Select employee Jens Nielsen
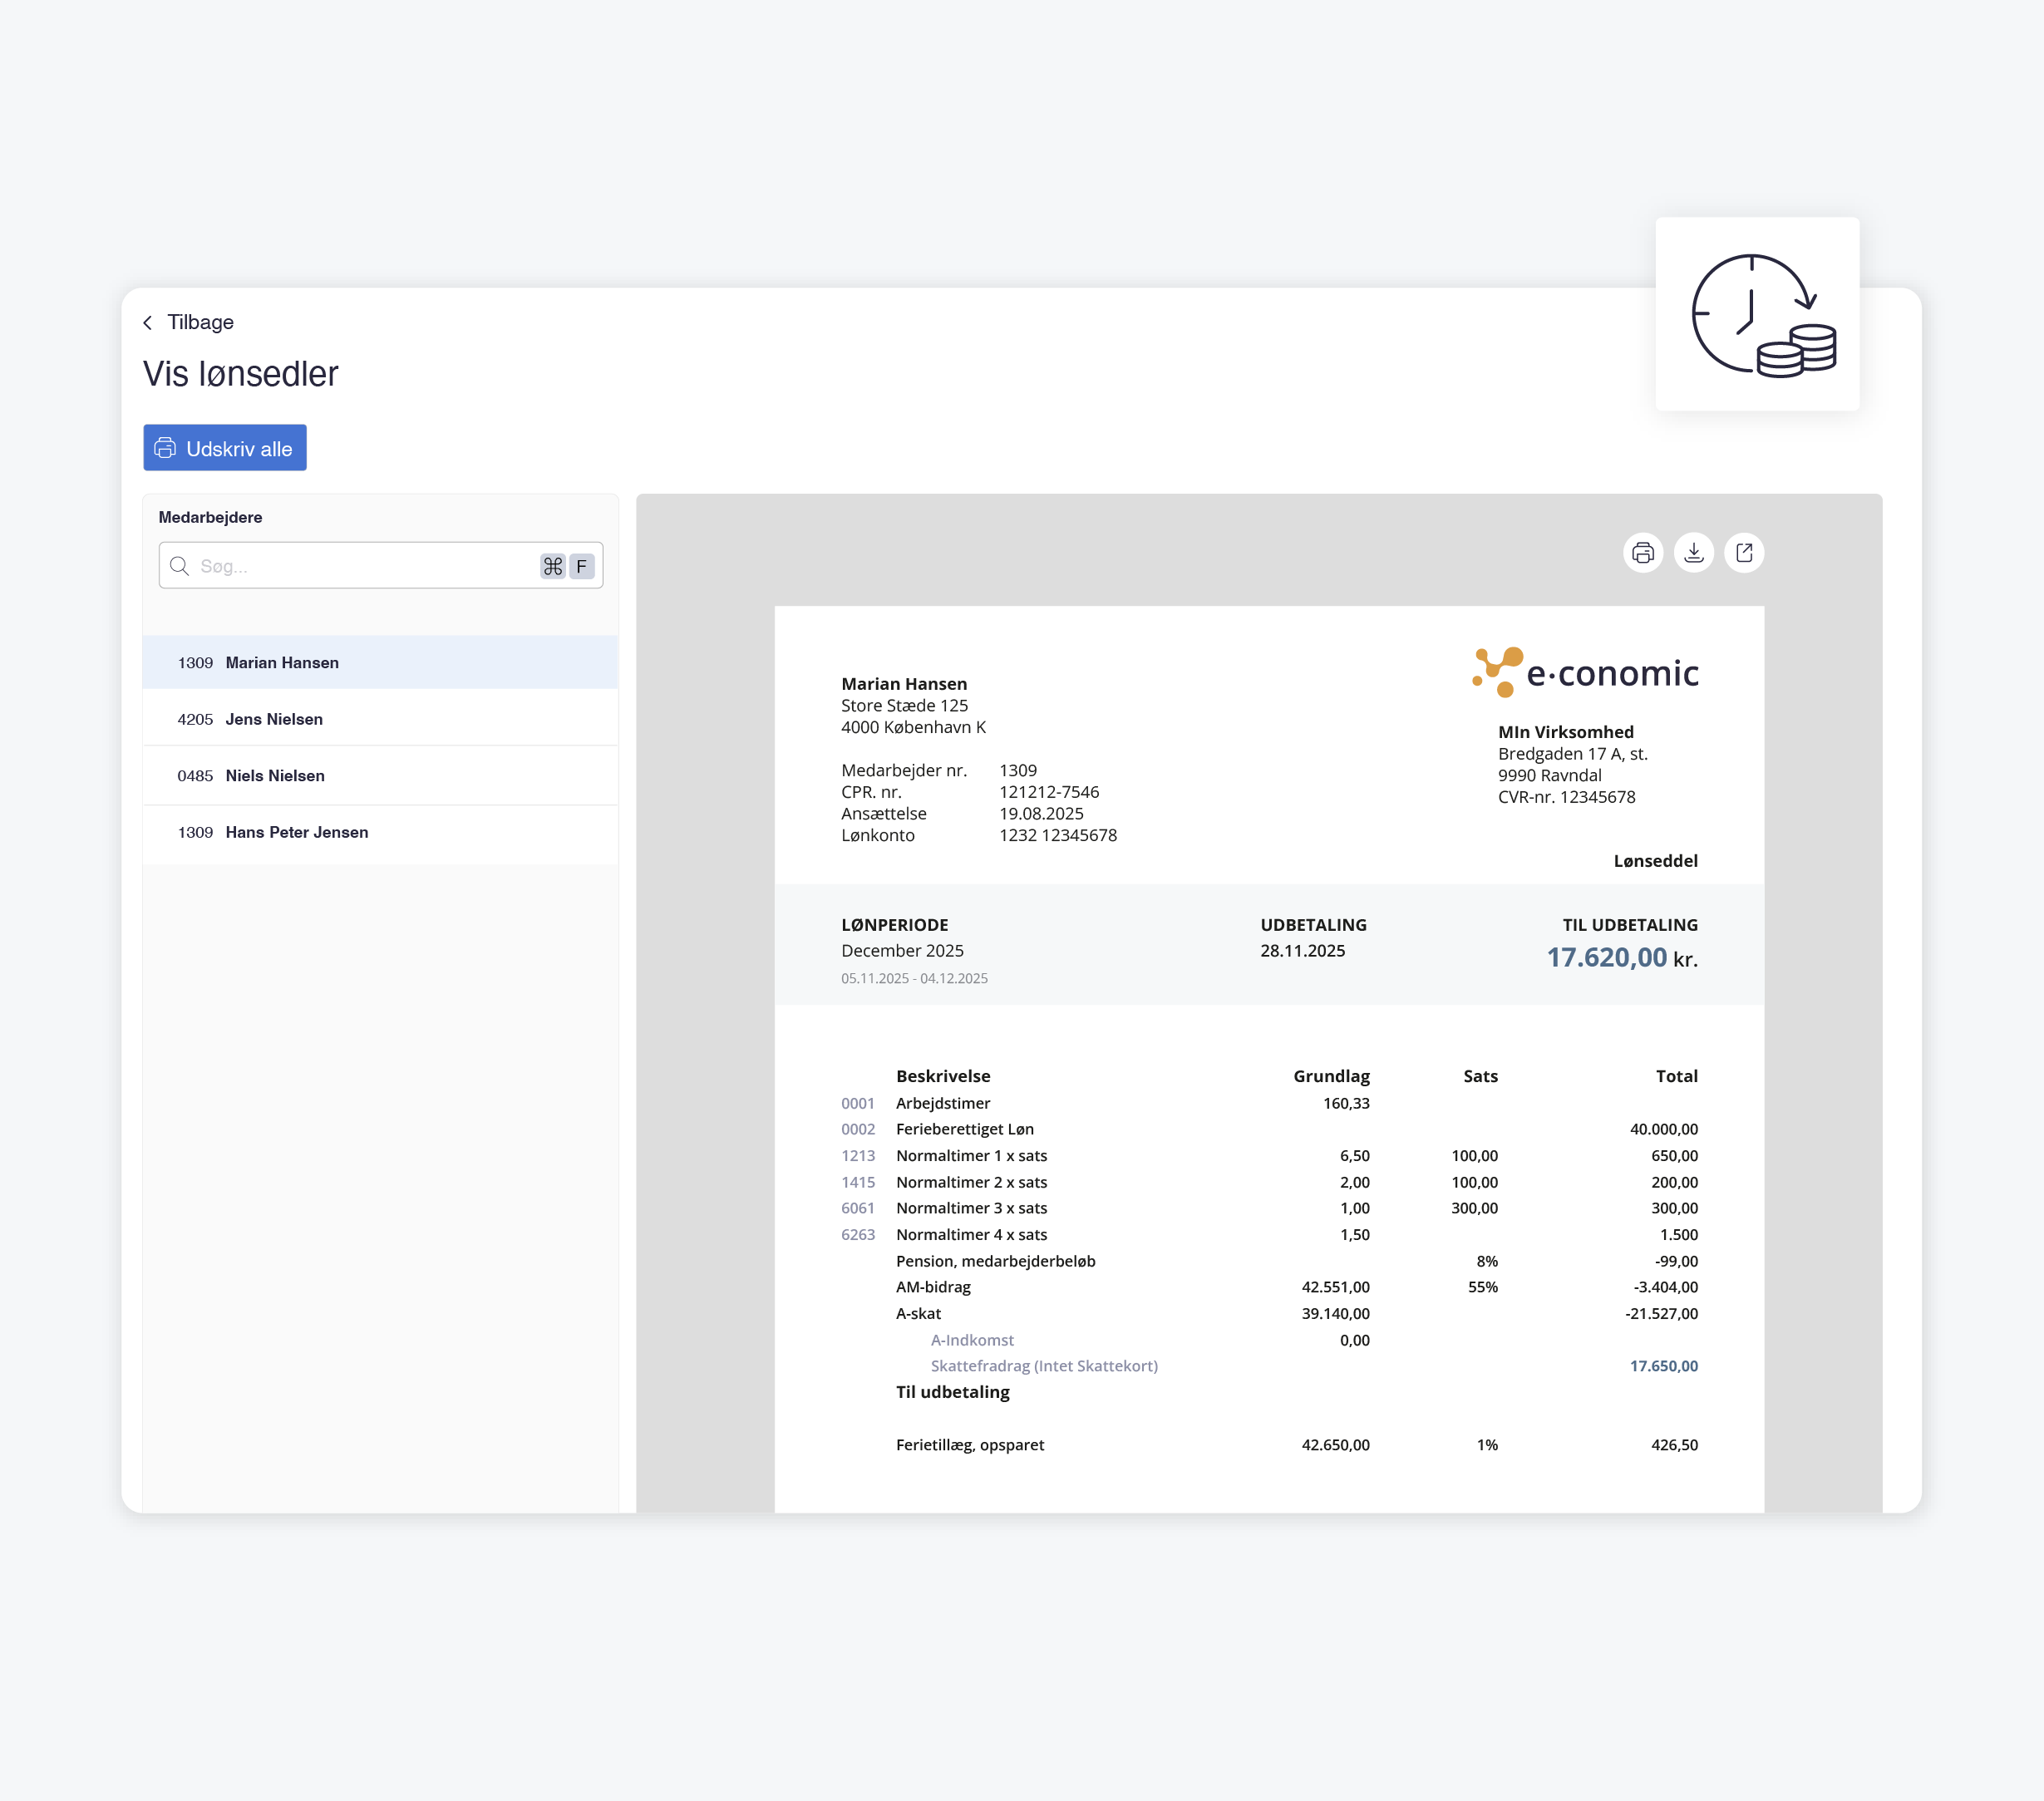 (x=274, y=719)
